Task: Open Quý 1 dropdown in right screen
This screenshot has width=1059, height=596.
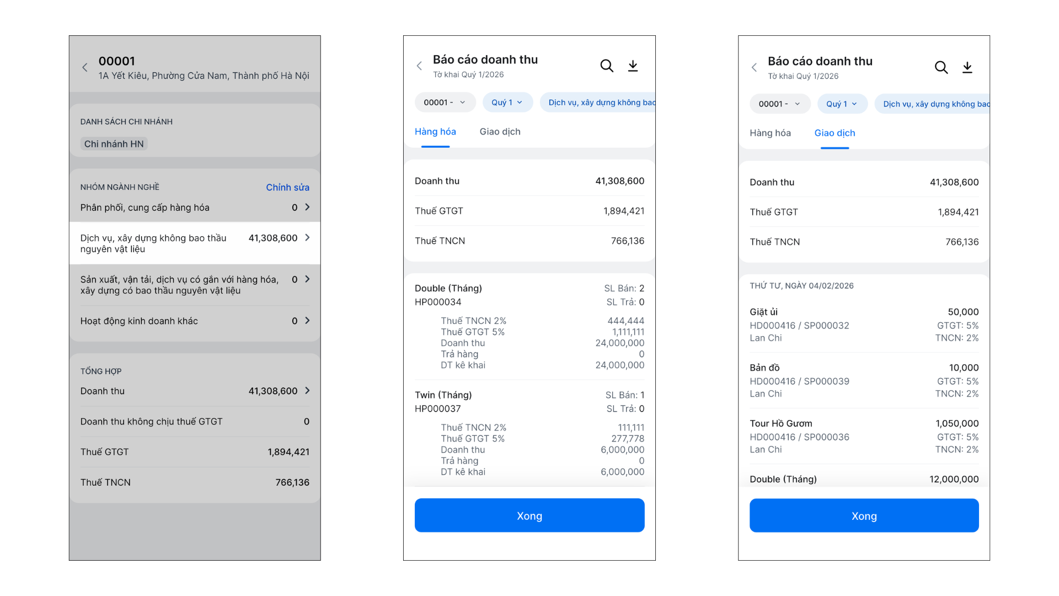Action: (x=842, y=104)
